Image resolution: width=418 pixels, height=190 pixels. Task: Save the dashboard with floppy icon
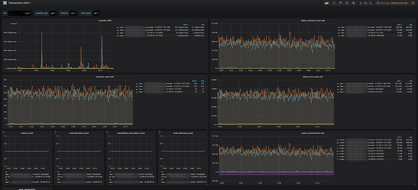(x=347, y=3)
